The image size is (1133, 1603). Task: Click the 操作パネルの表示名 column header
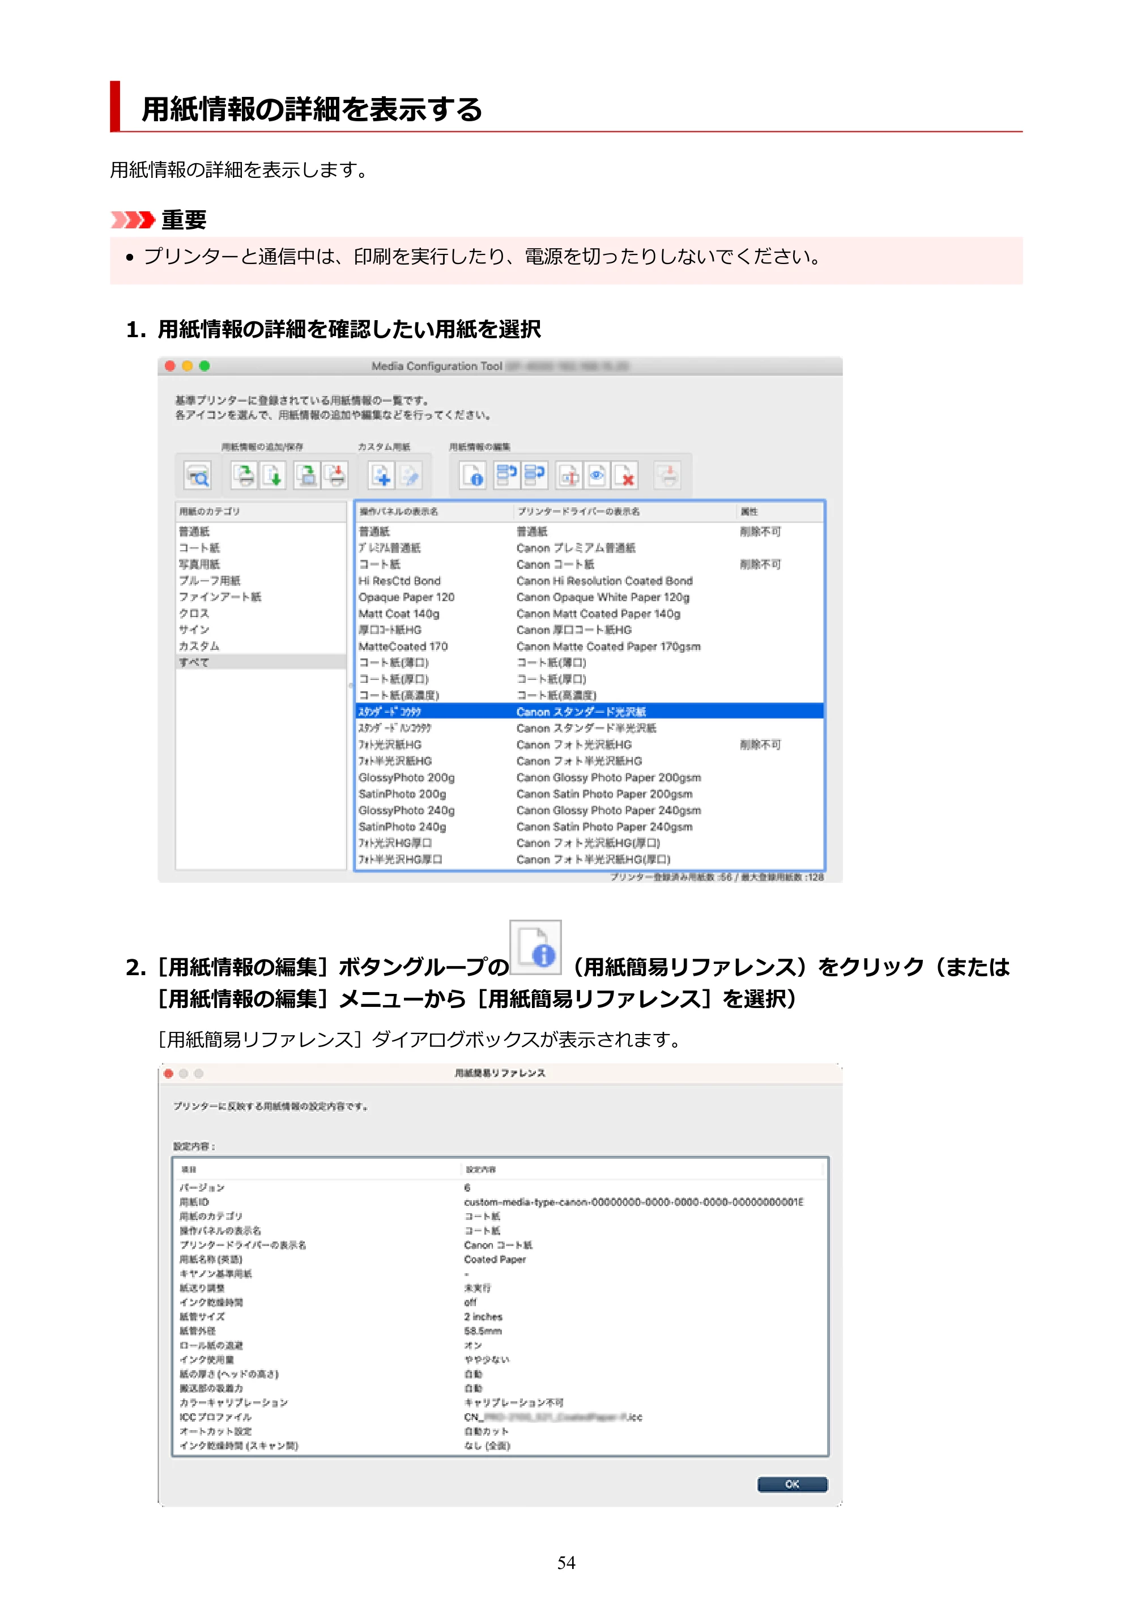coord(434,512)
